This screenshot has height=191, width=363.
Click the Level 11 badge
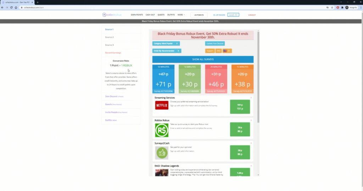(233, 15)
